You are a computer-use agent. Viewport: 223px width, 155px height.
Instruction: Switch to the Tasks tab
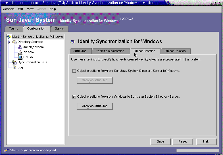pos(14,29)
